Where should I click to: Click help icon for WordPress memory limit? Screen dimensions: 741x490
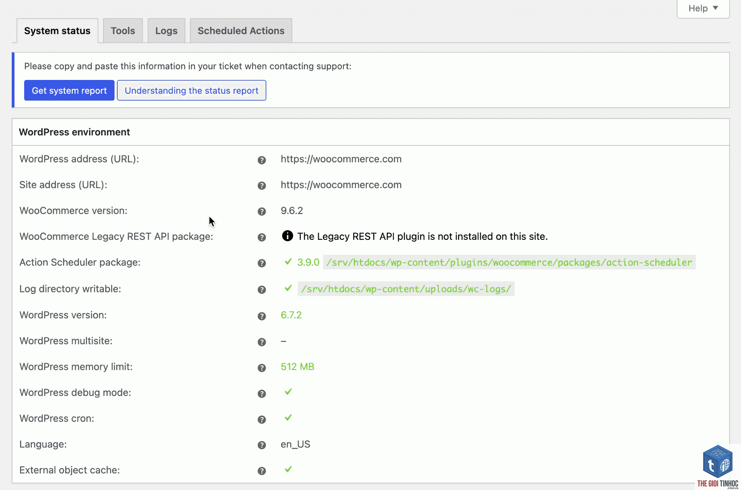pos(262,368)
